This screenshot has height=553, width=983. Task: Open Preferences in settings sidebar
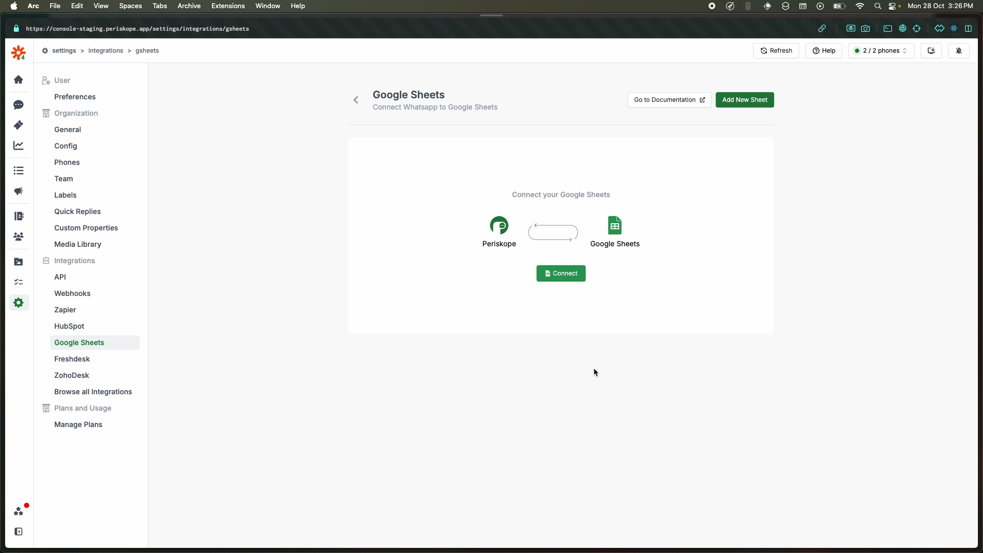75,97
